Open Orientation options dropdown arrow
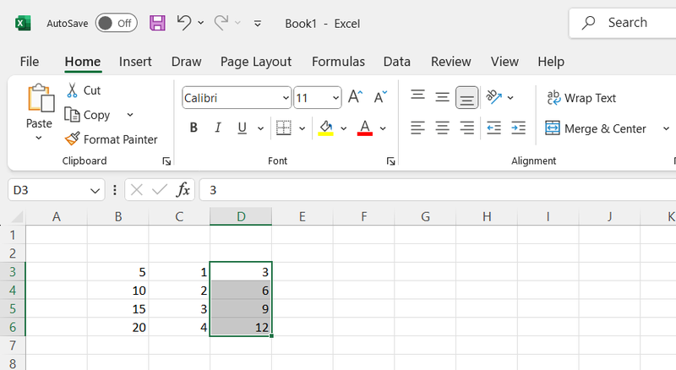This screenshot has width=676, height=370. 510,98
